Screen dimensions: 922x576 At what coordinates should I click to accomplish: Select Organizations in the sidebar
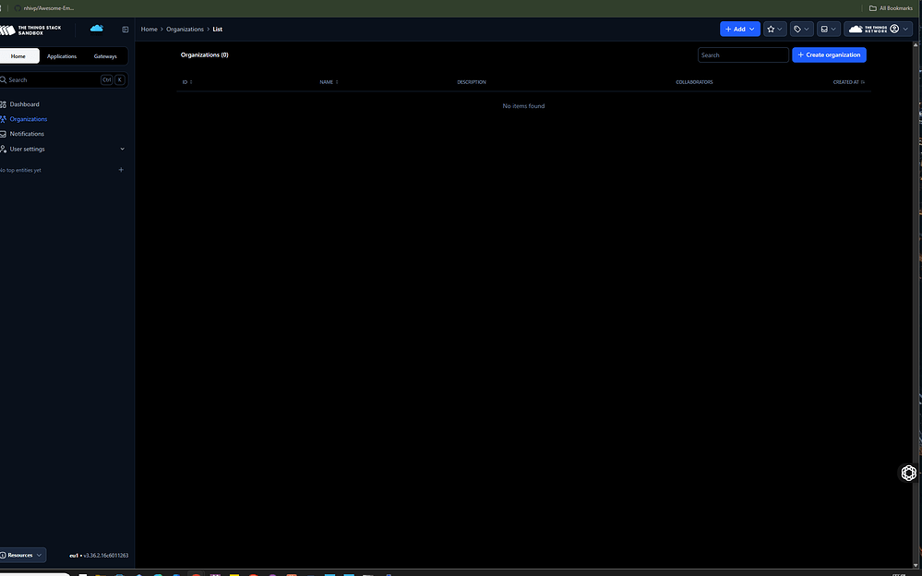[29, 119]
